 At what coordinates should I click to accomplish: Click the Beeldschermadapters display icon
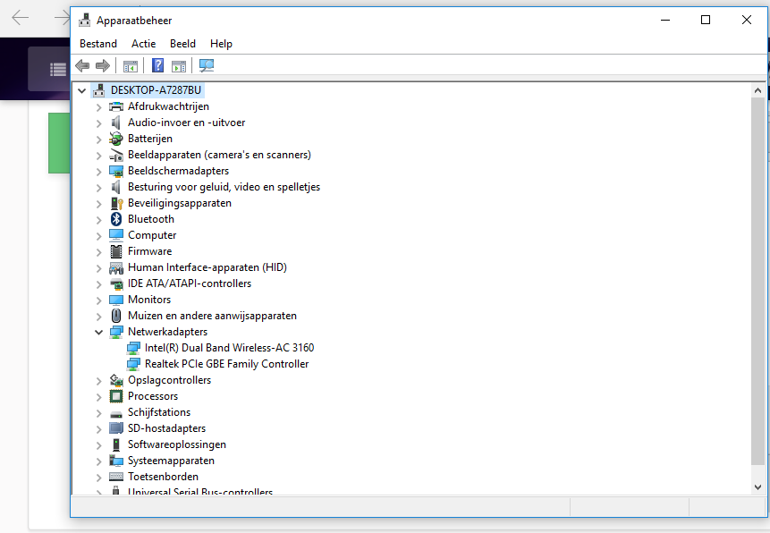(116, 172)
